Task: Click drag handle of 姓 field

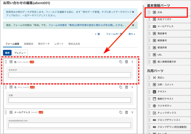Action: (6, 62)
